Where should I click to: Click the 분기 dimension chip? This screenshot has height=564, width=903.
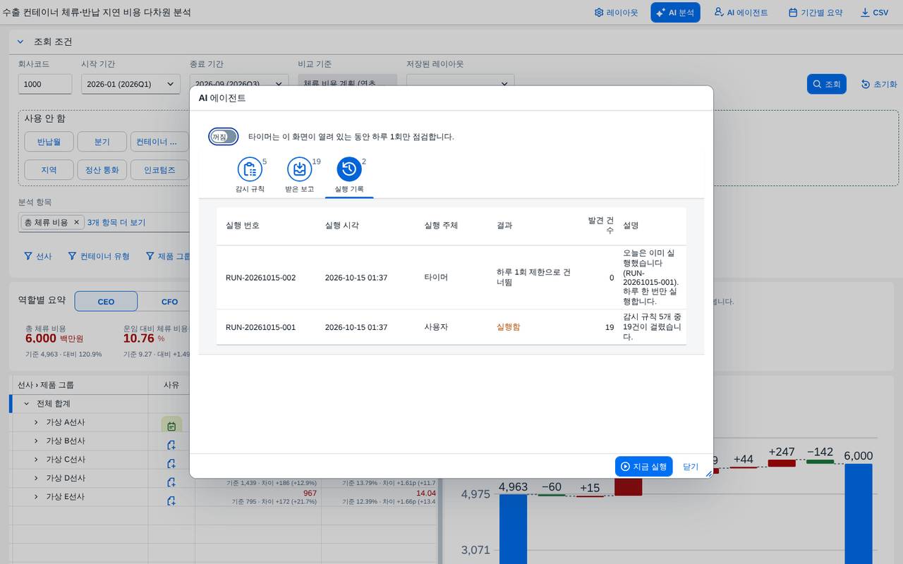102,142
